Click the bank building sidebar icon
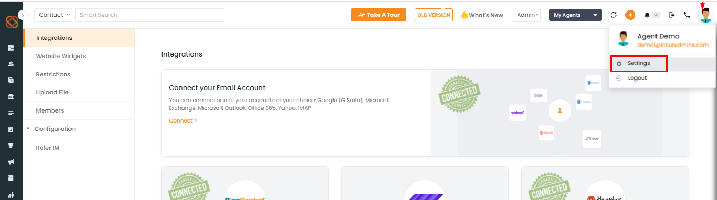This screenshot has width=717, height=200. click(11, 97)
